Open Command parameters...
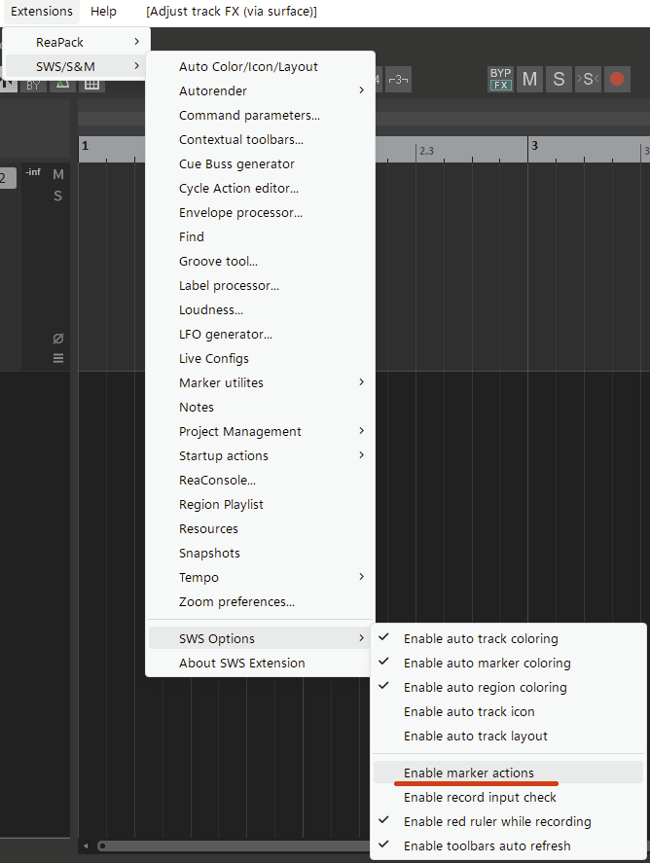Screen dimensions: 650x863 pos(261,115)
